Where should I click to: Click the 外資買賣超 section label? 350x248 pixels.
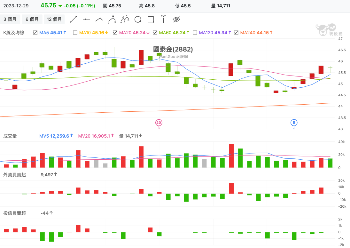[x=14, y=174]
